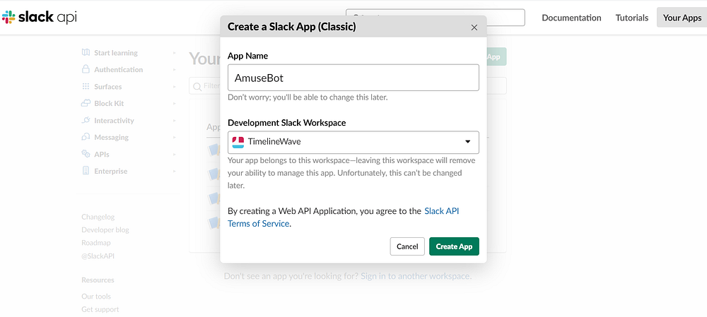
Task: Open the Changelog link
Action: click(98, 217)
